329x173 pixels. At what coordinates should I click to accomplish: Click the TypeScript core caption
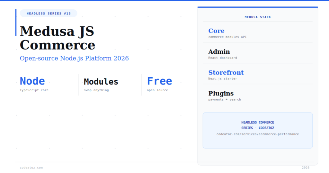pyautogui.click(x=34, y=90)
